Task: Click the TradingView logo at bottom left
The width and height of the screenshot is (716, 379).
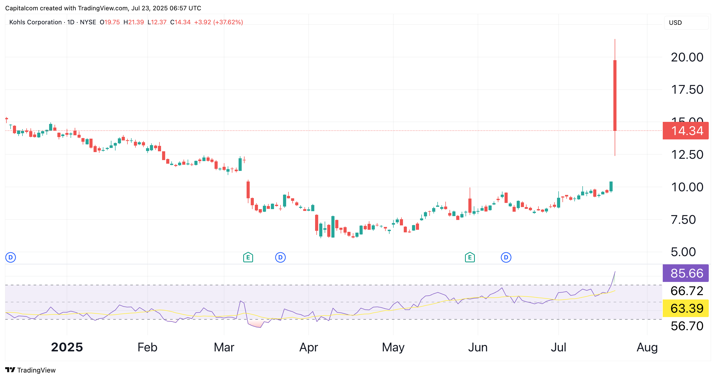Action: (x=31, y=370)
